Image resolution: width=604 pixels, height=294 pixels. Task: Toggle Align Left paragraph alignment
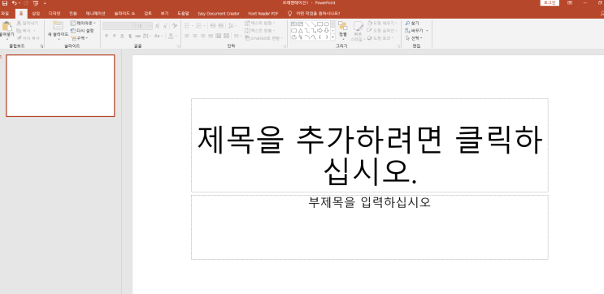point(187,36)
